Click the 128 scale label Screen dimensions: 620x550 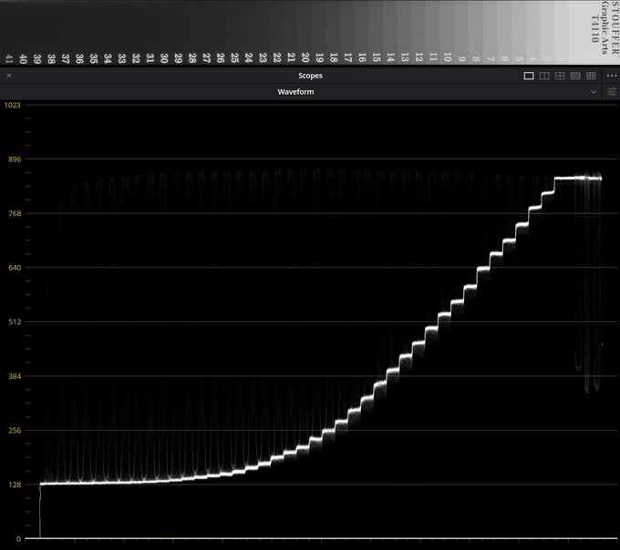[x=15, y=484]
